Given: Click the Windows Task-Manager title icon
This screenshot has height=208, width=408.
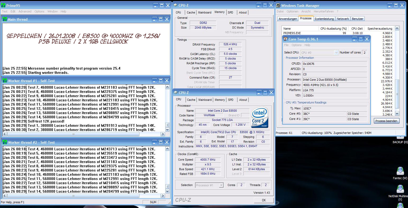Looking at the screenshot, I should (x=278, y=6).
